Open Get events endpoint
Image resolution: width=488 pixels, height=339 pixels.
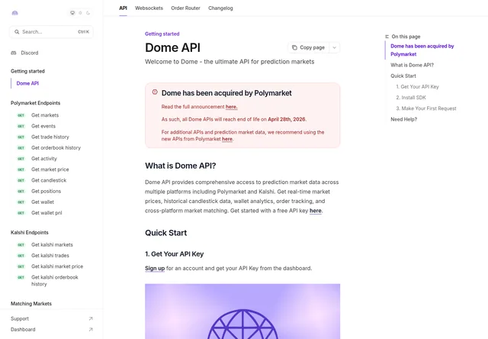coord(43,126)
